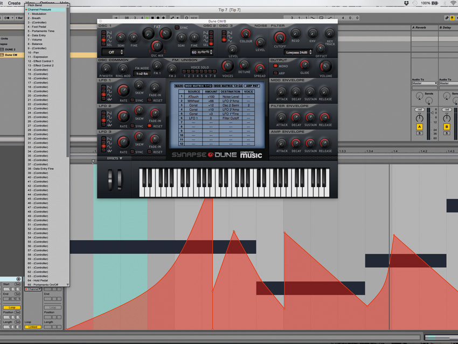Image resolution: width=458 pixels, height=344 pixels.
Task: Switch to the MAIN display tab
Action: click(178, 86)
